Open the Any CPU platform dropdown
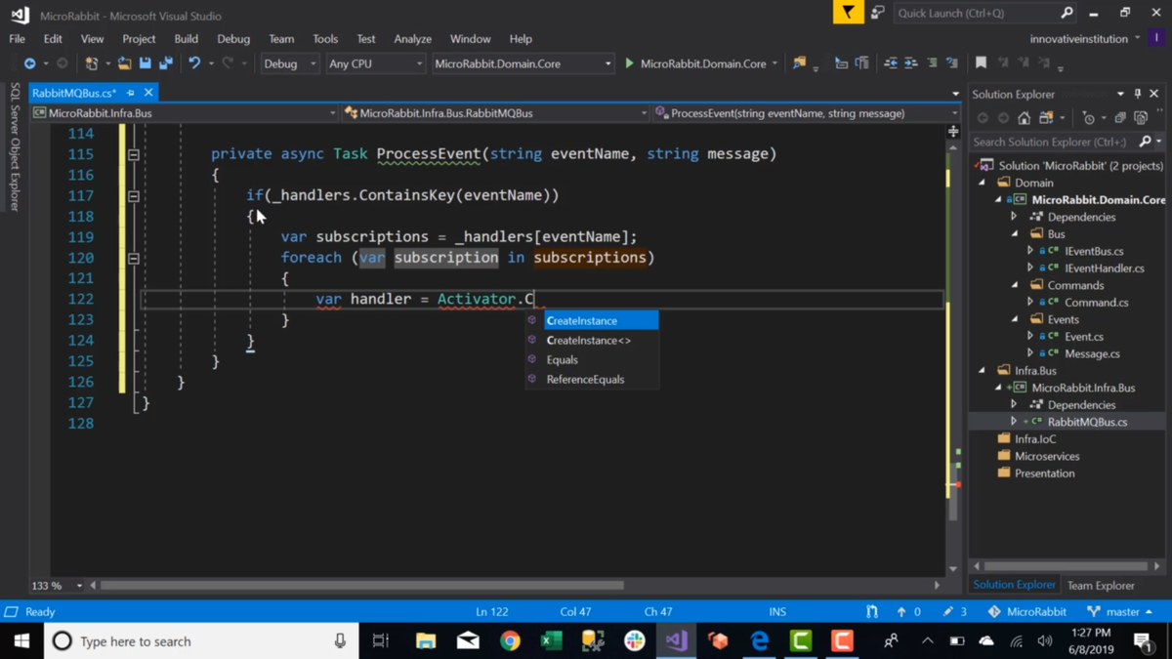 (375, 63)
